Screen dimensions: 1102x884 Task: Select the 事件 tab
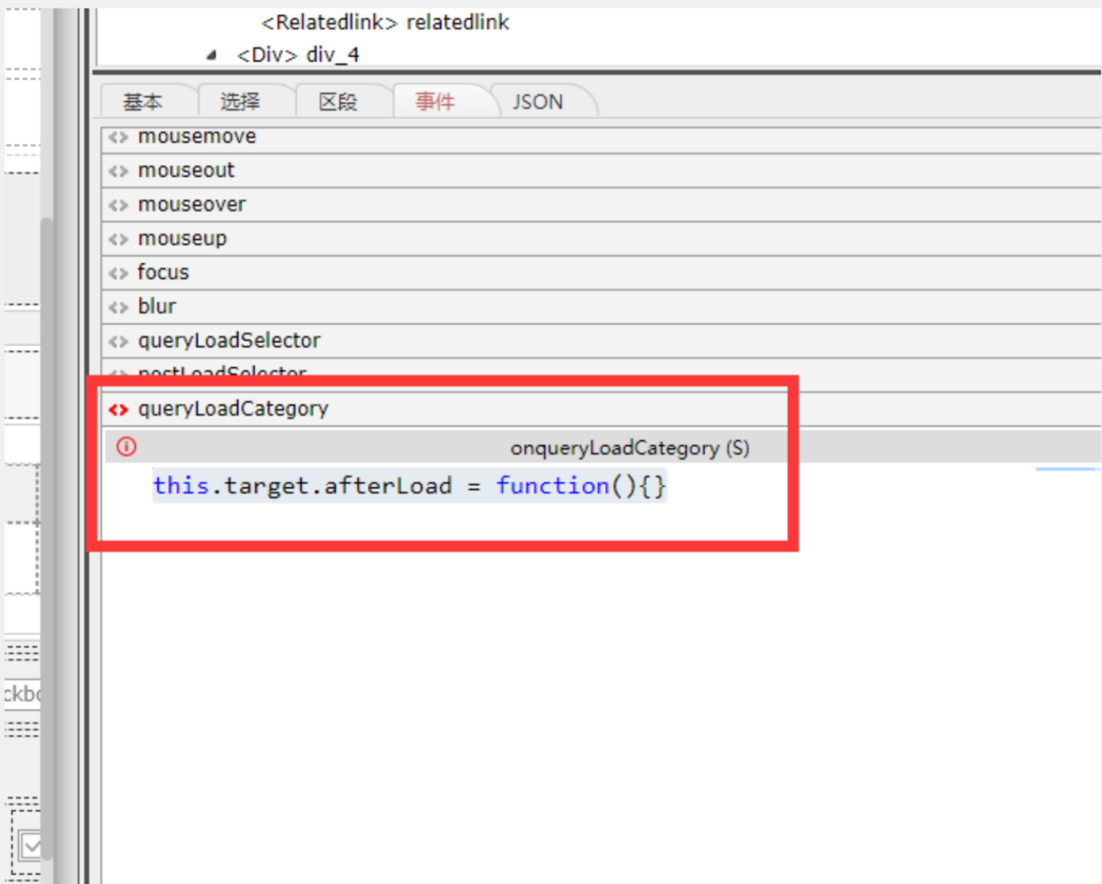435,102
